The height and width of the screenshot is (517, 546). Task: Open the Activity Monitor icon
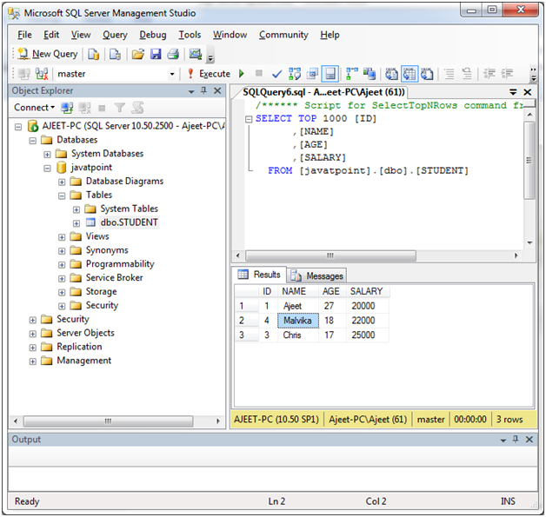[196, 54]
